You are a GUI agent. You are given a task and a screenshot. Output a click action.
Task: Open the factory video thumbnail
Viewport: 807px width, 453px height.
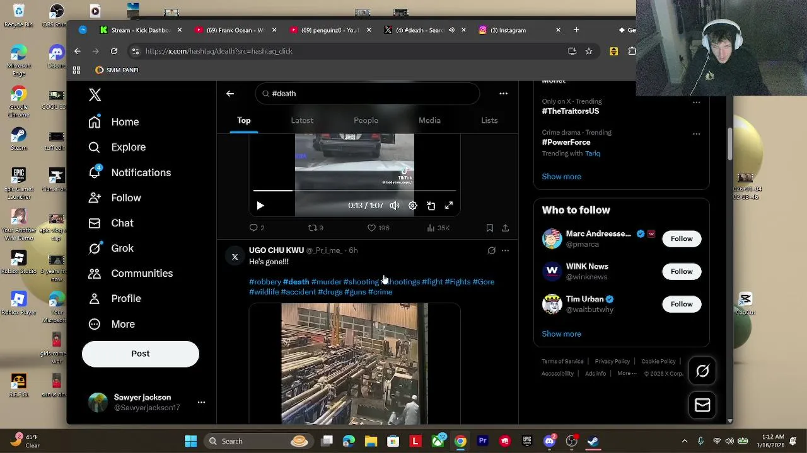[x=354, y=364]
